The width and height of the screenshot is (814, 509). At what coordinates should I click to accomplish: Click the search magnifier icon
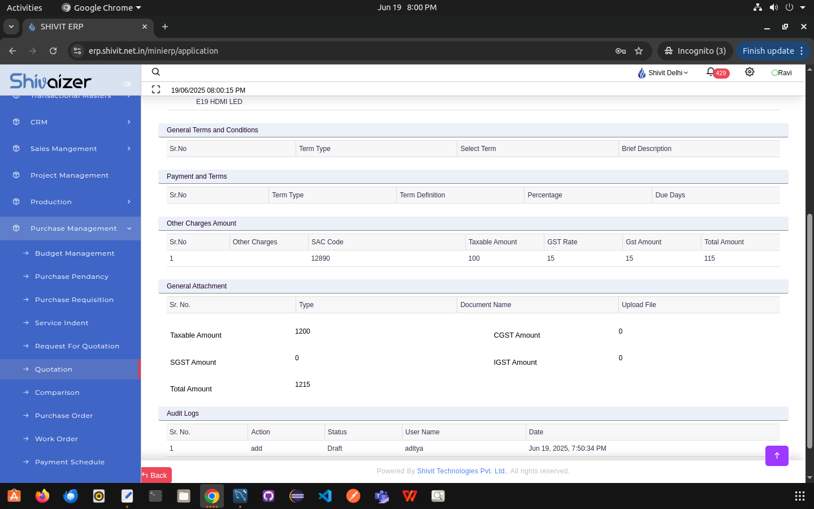coord(156,72)
